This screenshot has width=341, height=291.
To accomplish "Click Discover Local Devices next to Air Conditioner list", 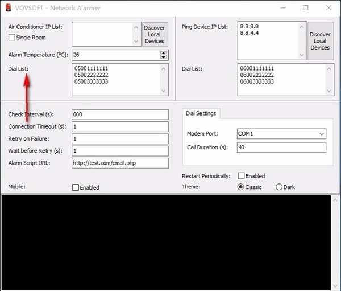I will click(155, 34).
